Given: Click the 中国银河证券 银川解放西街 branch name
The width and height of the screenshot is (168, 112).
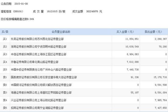Looking at the screenshot, I should coord(41,85).
